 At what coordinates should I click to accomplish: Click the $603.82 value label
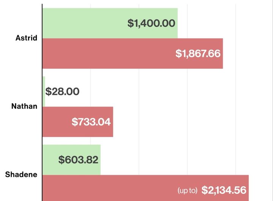pos(78,160)
